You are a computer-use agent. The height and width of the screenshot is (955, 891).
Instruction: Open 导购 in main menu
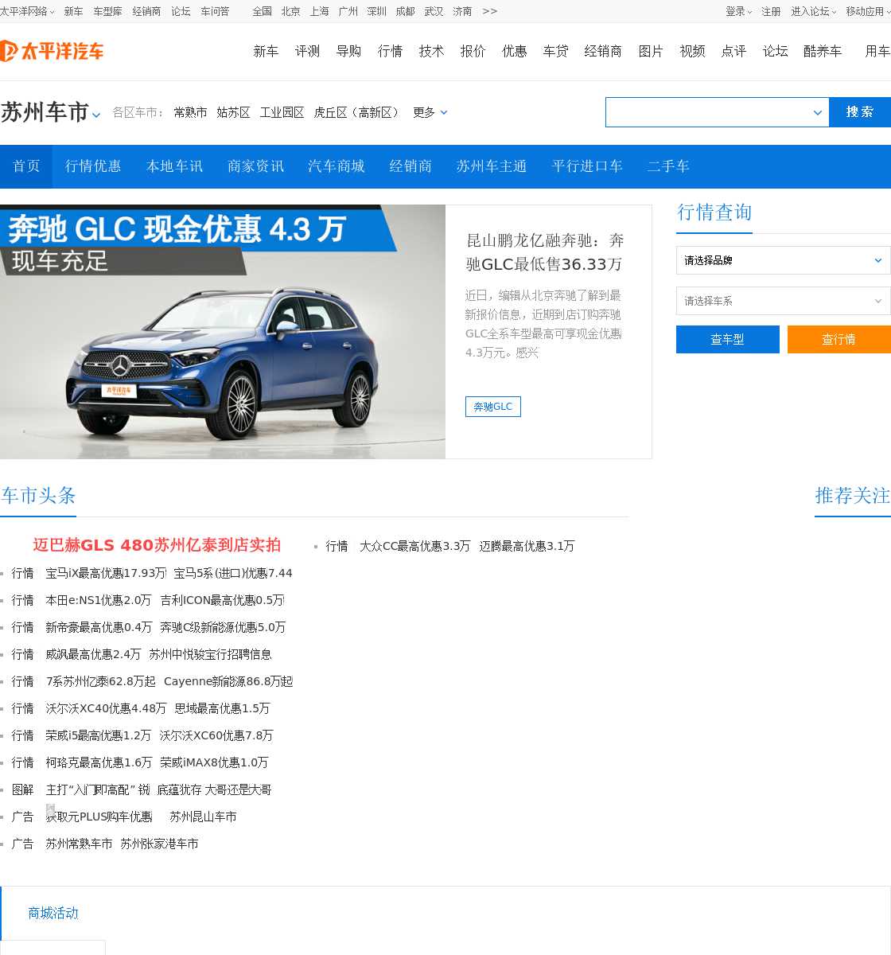click(348, 51)
